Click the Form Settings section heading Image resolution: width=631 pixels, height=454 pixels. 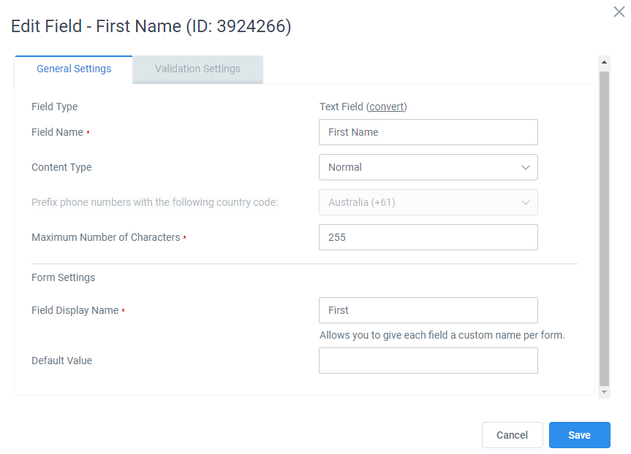[63, 277]
